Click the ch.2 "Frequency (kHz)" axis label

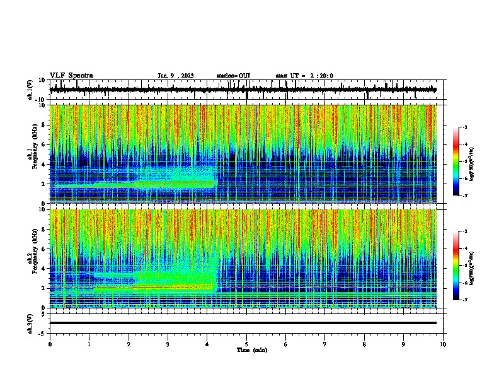click(35, 251)
